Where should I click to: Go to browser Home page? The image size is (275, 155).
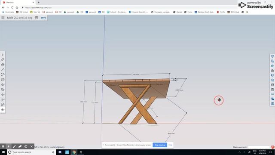click(17, 8)
